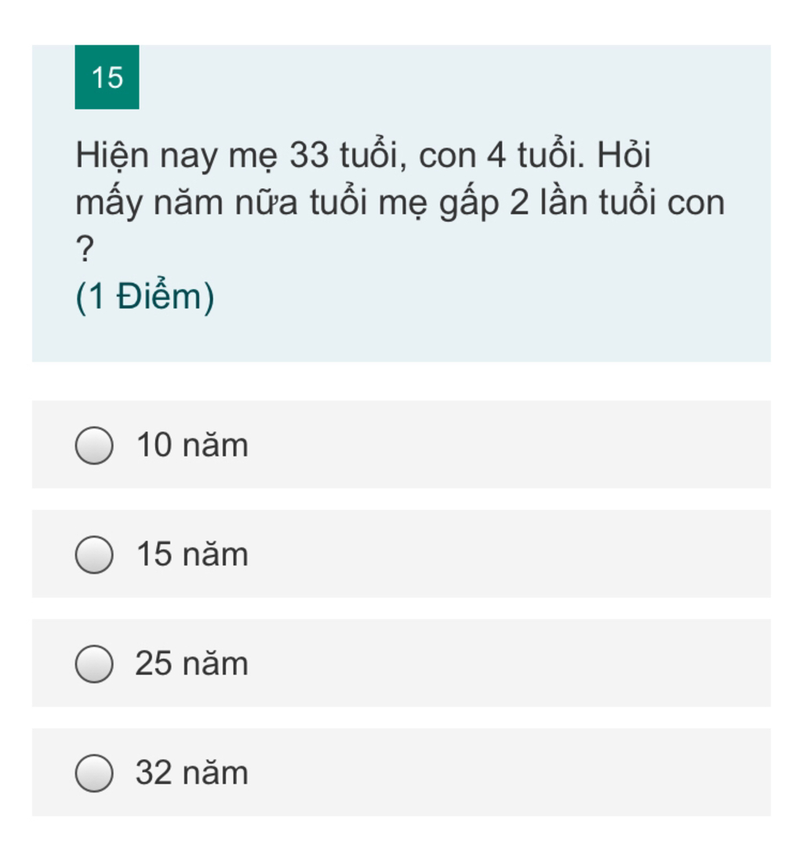Tick the 25 năm radio option
The height and width of the screenshot is (859, 803).
[94, 664]
